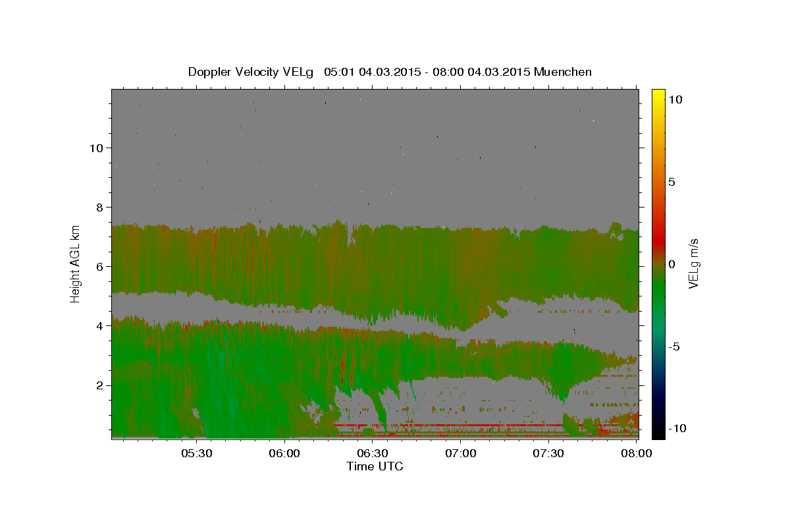Click the height tick label 8
Screen dimensions: 790x527
(100, 208)
